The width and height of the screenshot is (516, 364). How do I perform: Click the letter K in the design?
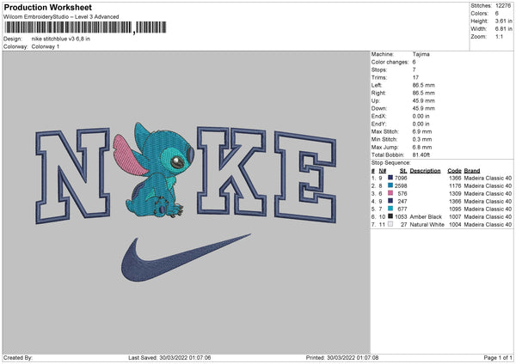pyautogui.click(x=232, y=171)
